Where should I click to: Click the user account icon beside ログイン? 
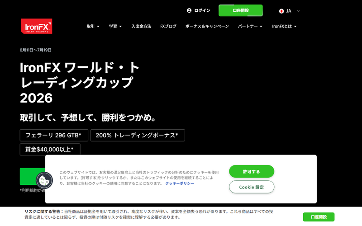[189, 10]
